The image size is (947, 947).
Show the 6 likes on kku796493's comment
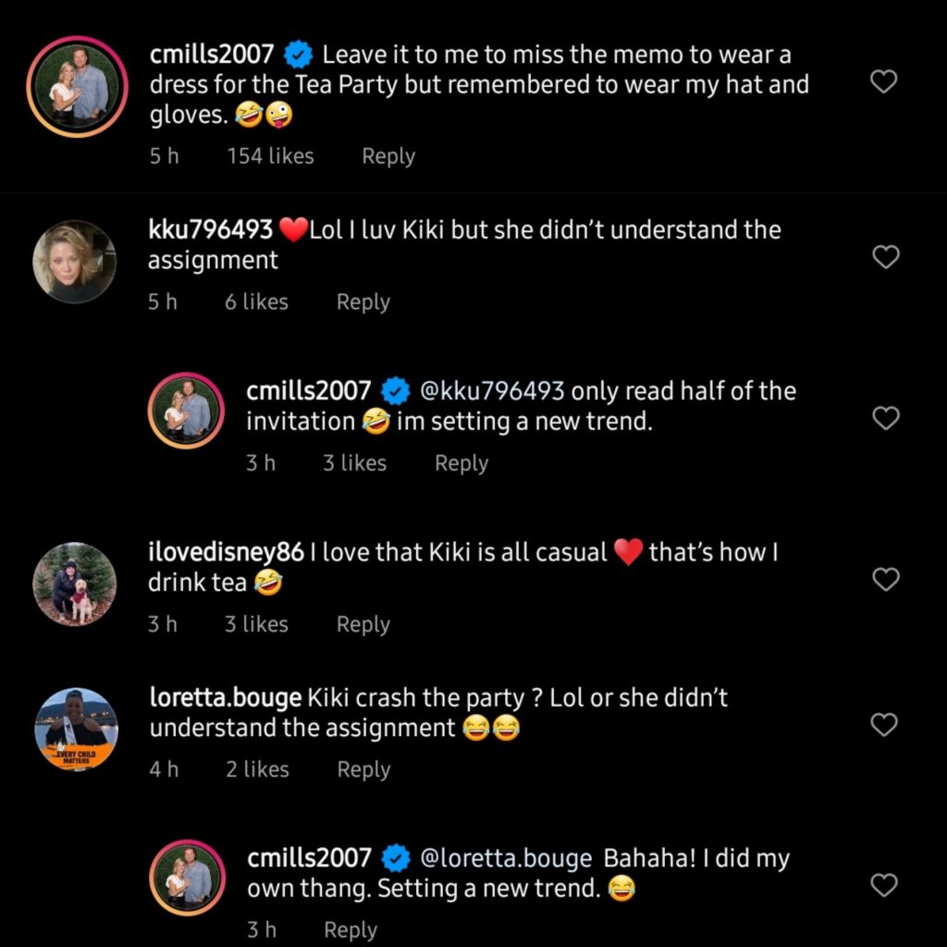(256, 301)
